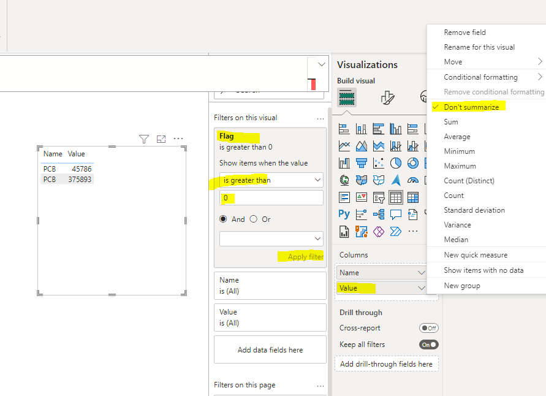Image resolution: width=546 pixels, height=396 pixels.
Task: Select the gauge visual
Action: click(x=412, y=180)
